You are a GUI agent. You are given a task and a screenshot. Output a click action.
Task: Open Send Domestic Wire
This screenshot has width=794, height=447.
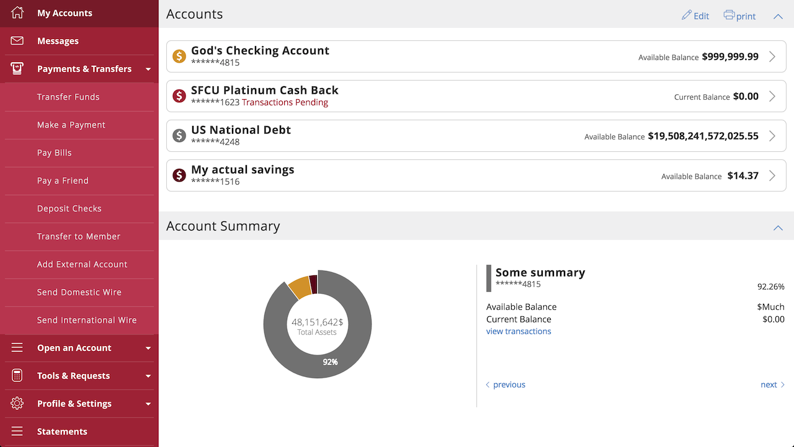(79, 292)
